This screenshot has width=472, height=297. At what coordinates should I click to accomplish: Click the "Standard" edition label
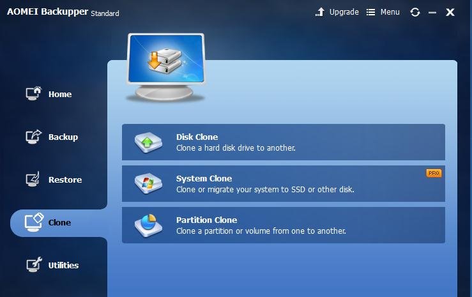pyautogui.click(x=105, y=13)
